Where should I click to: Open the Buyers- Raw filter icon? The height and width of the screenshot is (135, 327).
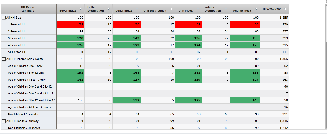(285, 9)
